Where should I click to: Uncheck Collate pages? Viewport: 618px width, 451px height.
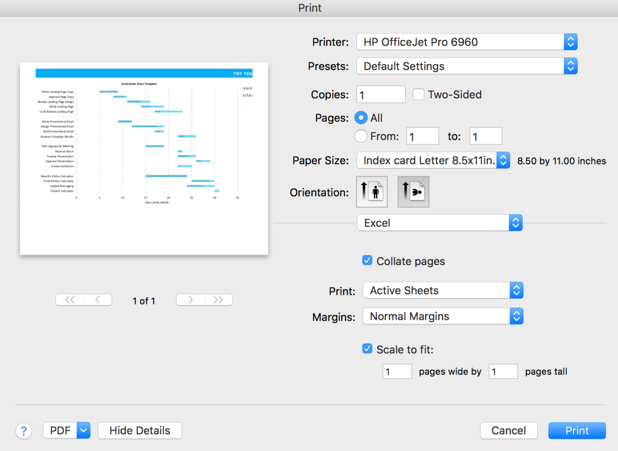click(x=367, y=260)
